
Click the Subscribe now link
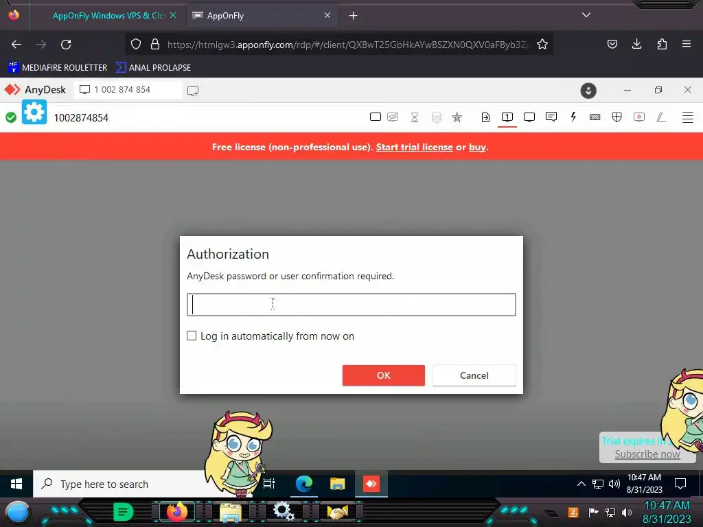tap(647, 454)
